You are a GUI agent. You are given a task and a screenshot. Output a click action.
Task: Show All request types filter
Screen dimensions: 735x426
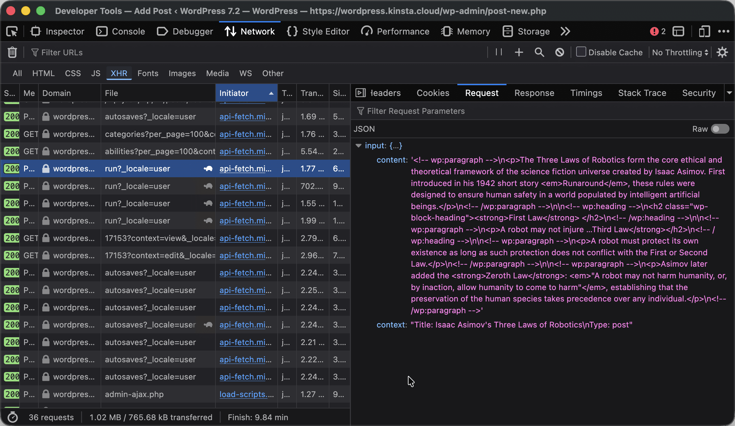[x=17, y=73]
